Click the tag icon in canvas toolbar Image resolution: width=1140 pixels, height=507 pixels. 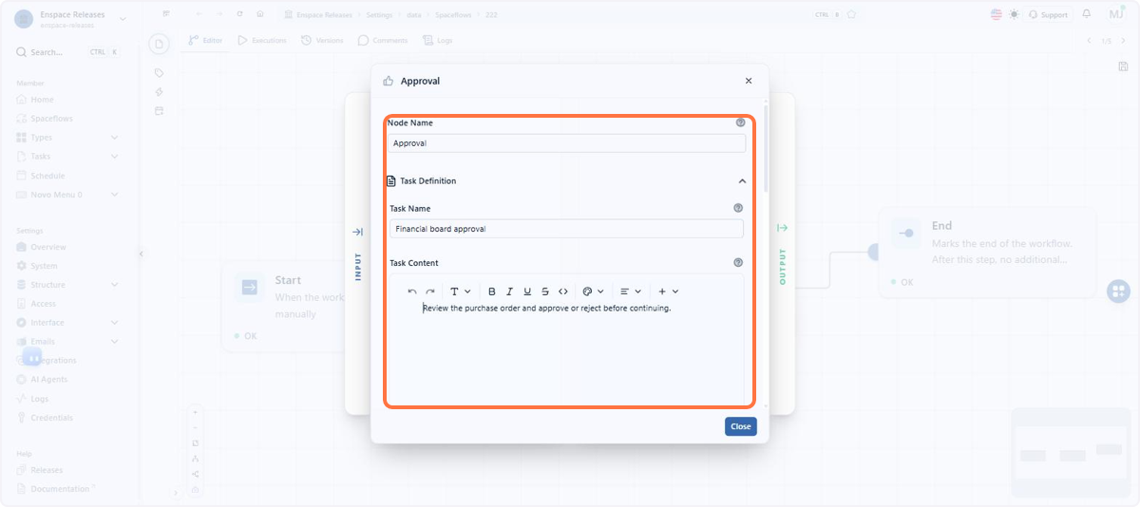160,73
